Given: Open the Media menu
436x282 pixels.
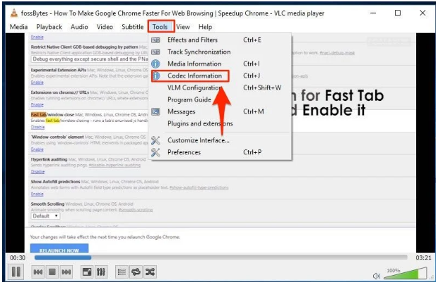Looking at the screenshot, I should point(18,27).
